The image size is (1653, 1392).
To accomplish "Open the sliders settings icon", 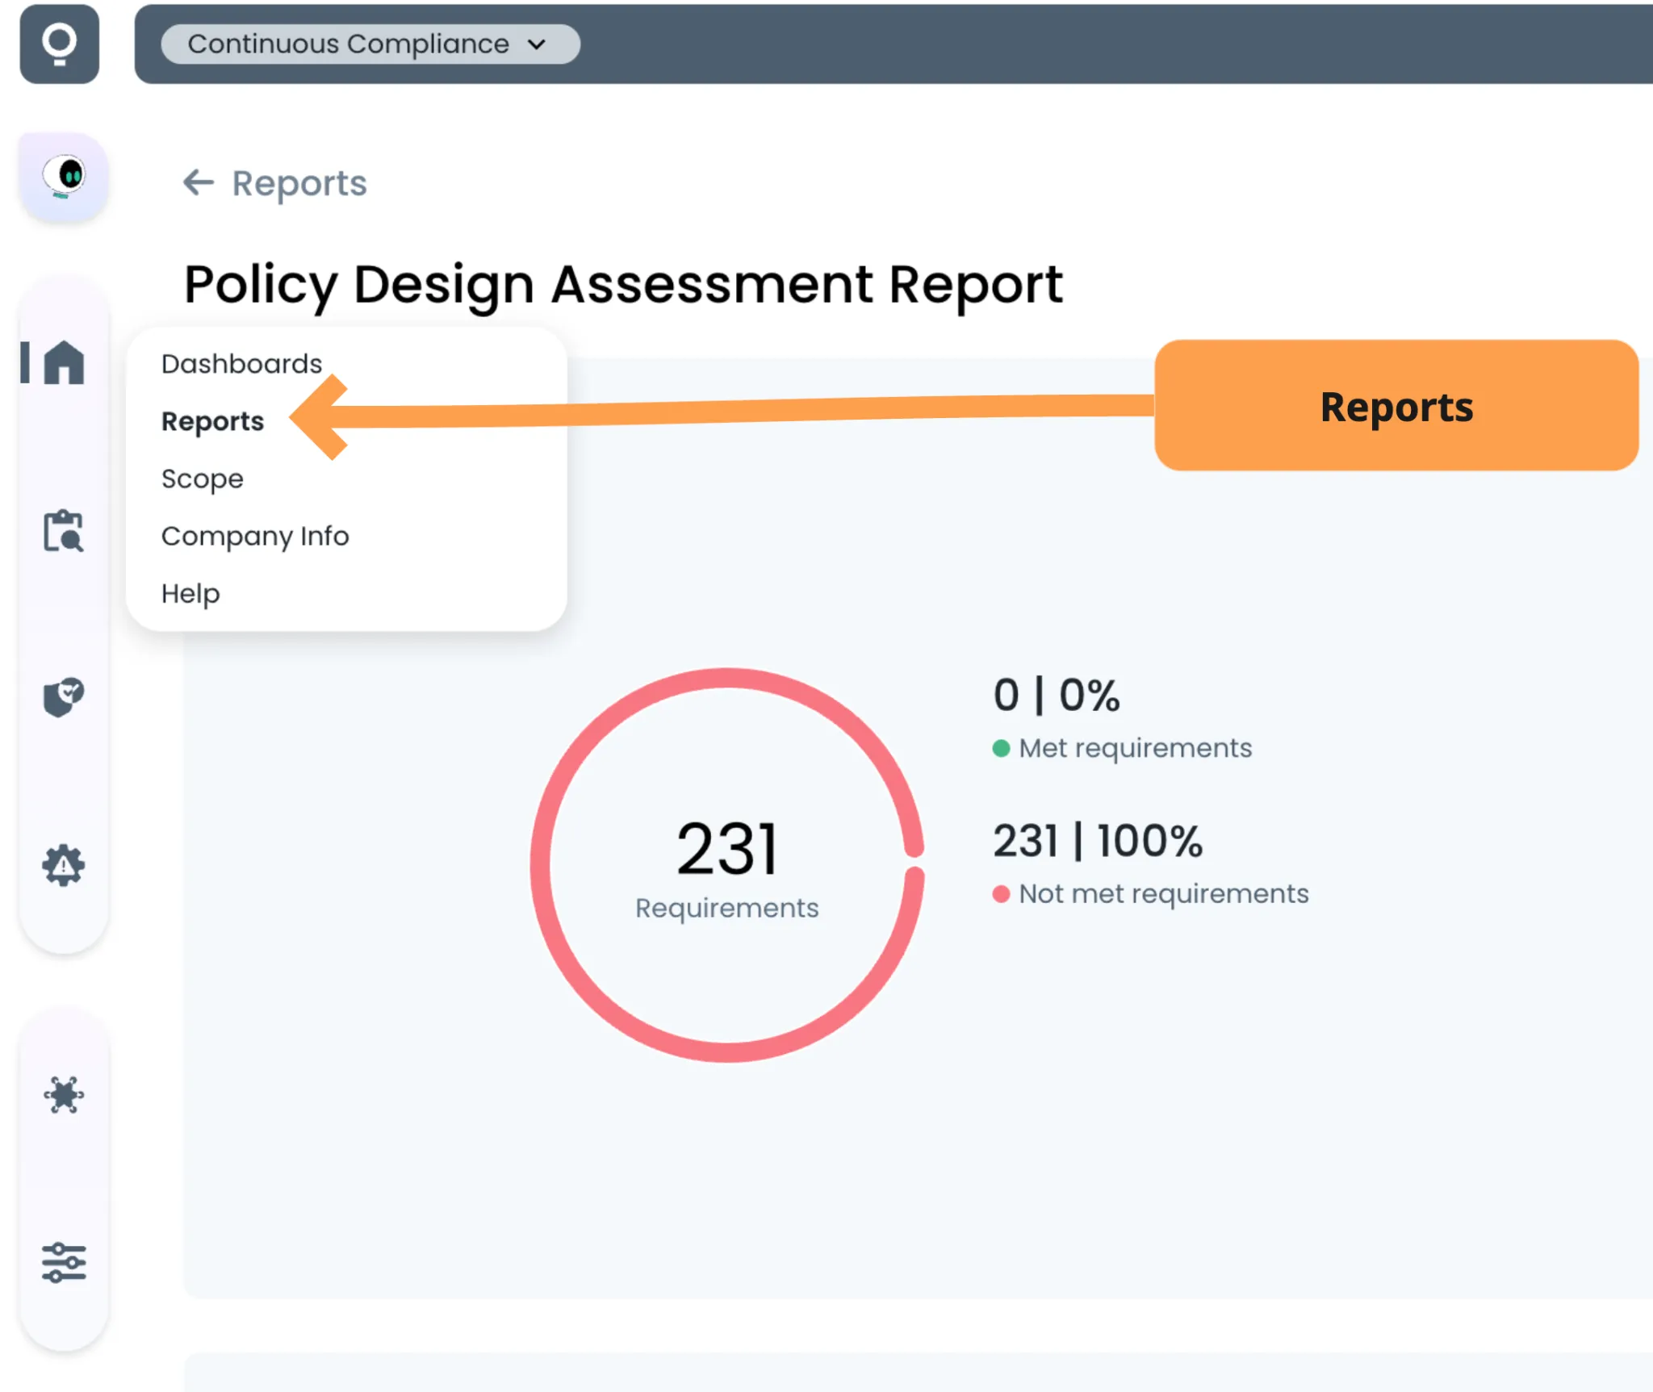I will tap(63, 1262).
